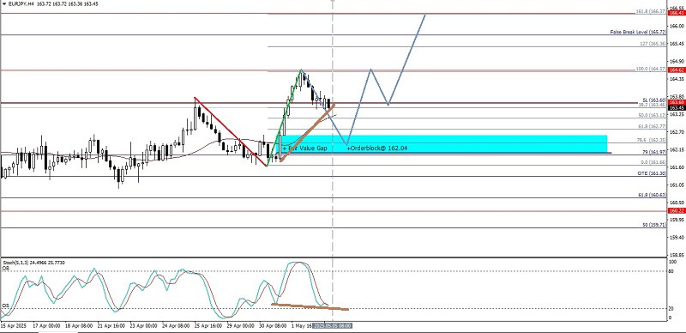Click the SL (163.60) line label

tap(654, 100)
